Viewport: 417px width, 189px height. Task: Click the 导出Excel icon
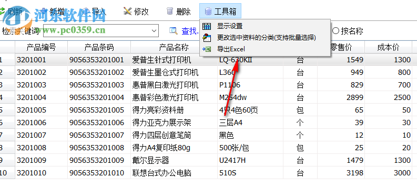point(207,49)
